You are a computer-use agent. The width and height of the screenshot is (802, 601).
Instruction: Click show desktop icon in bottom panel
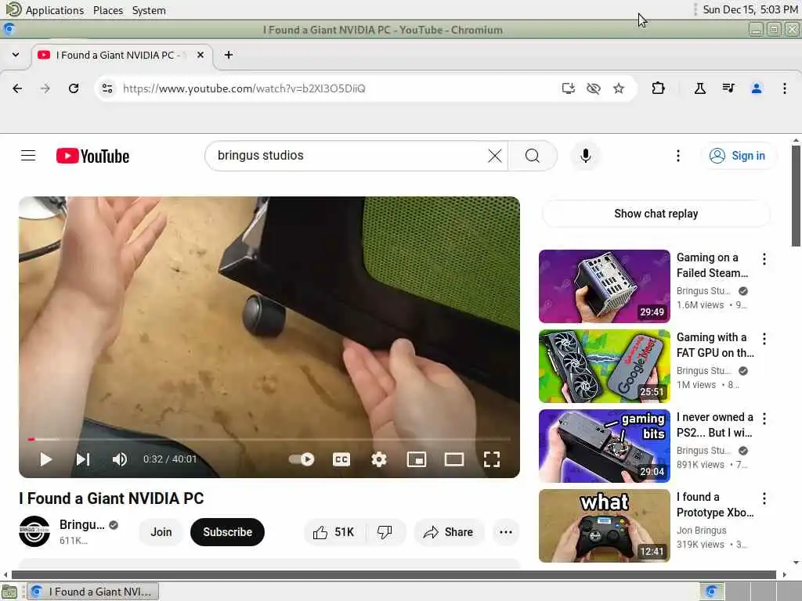[x=9, y=592]
